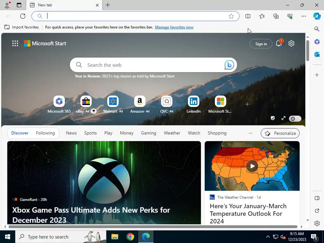Viewport: 324px width, 243px height.
Task: Open a new tab with plus button
Action: pyautogui.click(x=108, y=5)
